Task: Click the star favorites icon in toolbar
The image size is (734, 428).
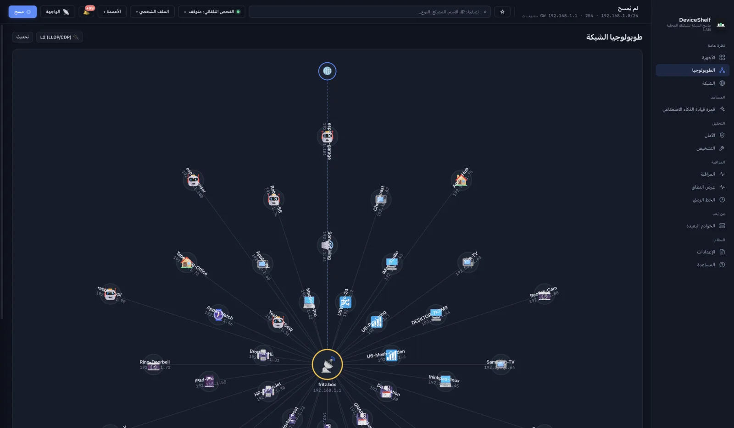Action: coord(502,12)
